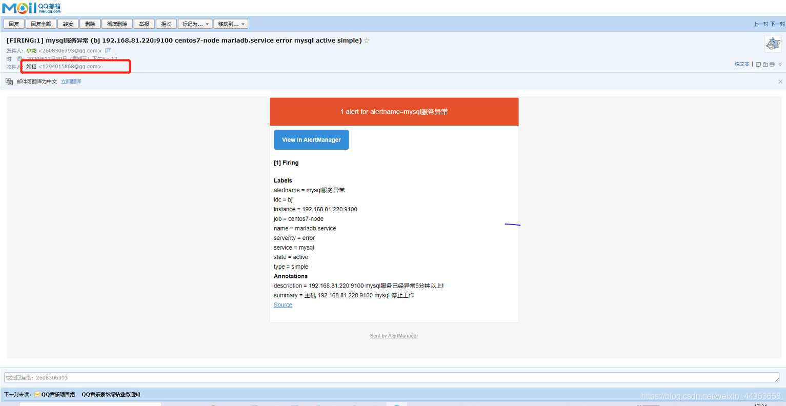Viewport: 786px width, 406px height.
Task: Go to next email 下一封
Action: click(x=777, y=24)
